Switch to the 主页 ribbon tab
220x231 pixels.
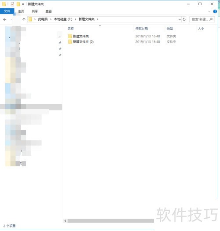coord(21,11)
